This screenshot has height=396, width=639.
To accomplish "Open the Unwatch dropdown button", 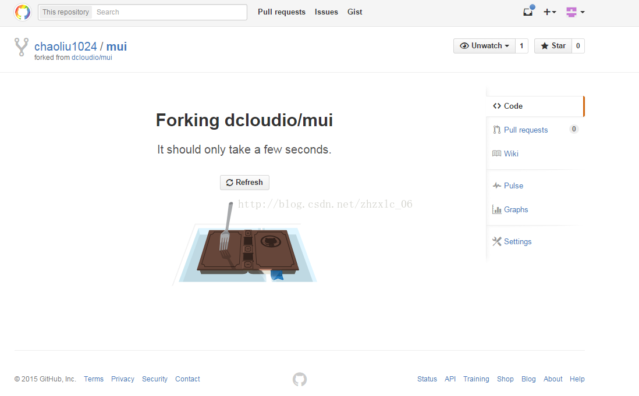I will point(485,46).
